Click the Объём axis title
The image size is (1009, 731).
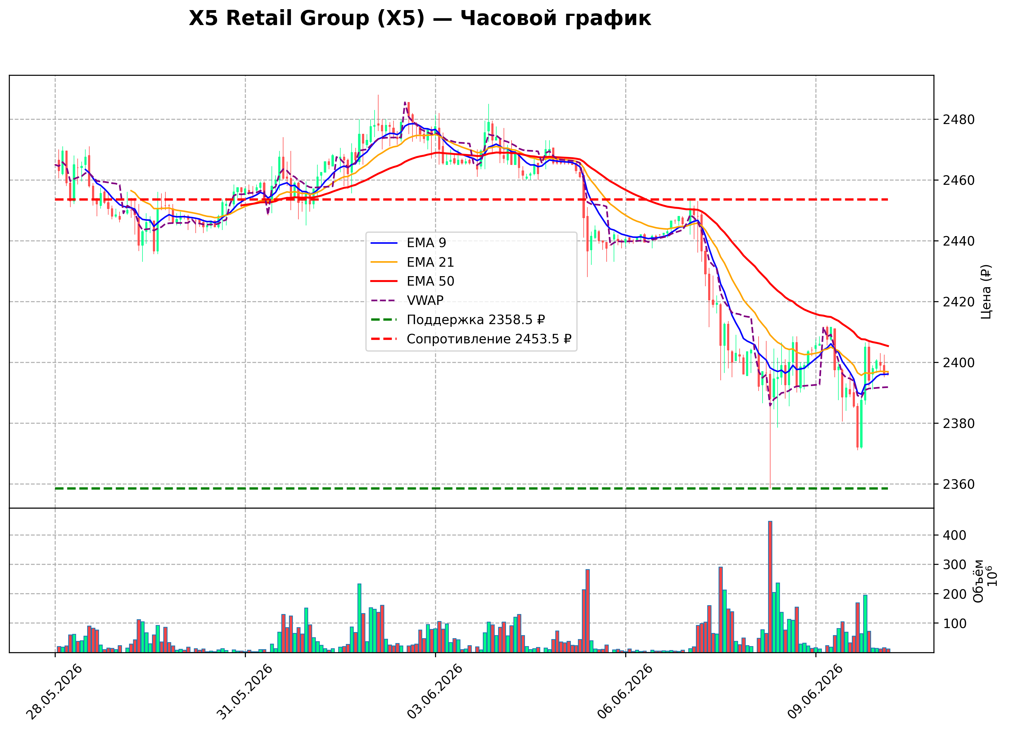click(x=978, y=581)
